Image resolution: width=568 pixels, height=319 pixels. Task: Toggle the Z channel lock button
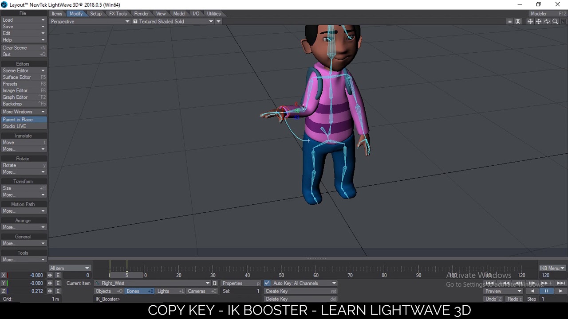pyautogui.click(x=4, y=291)
